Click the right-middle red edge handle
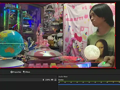Viewport: 120px width, 90px height. point(115,35)
